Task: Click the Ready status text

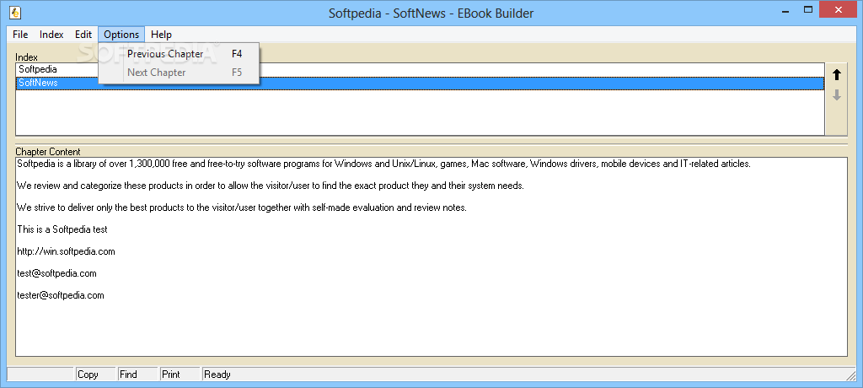Action: tap(217, 375)
